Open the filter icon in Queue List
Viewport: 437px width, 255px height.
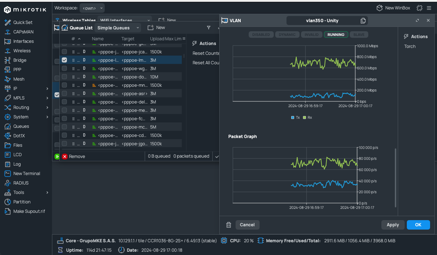click(x=208, y=28)
